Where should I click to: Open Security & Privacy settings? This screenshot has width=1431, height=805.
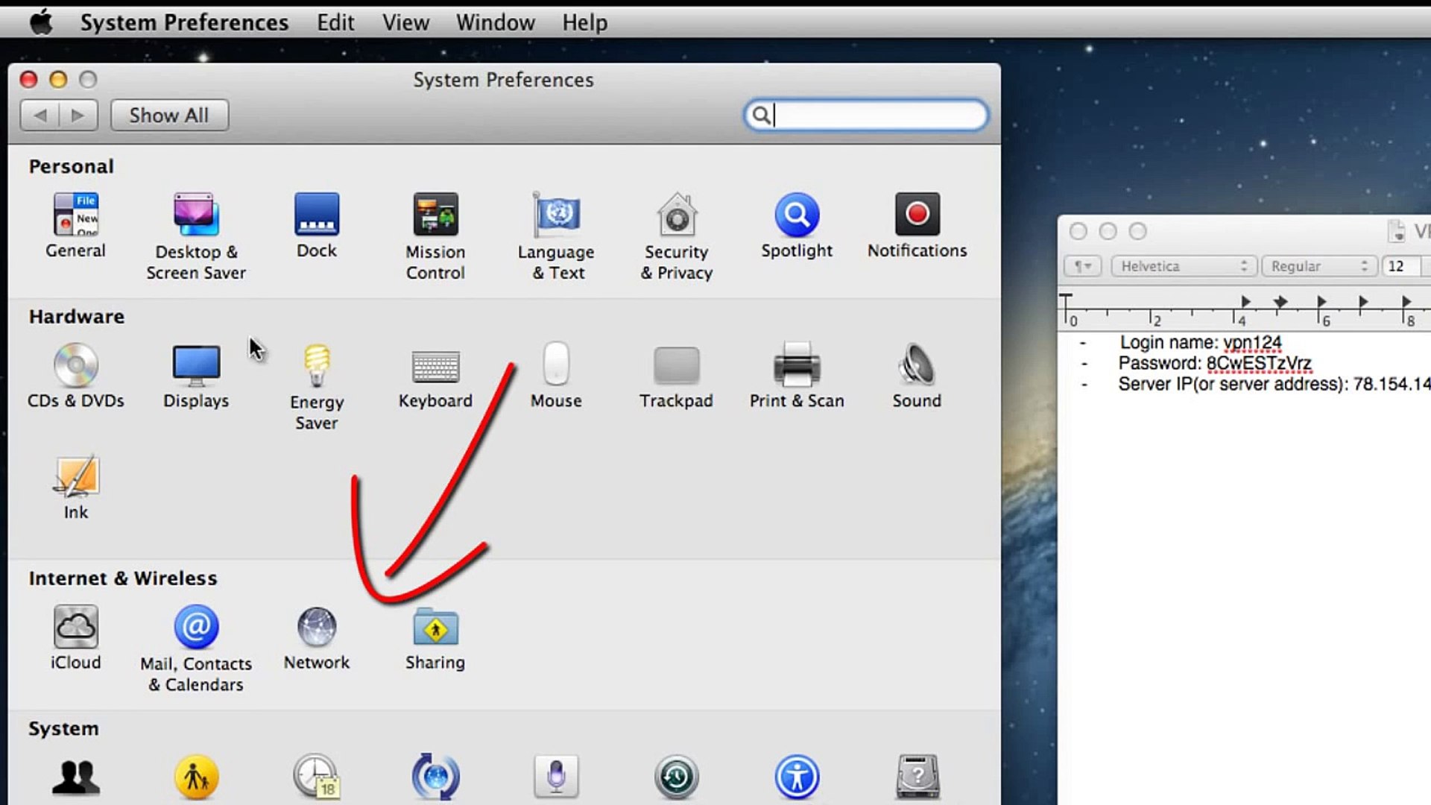tap(677, 216)
